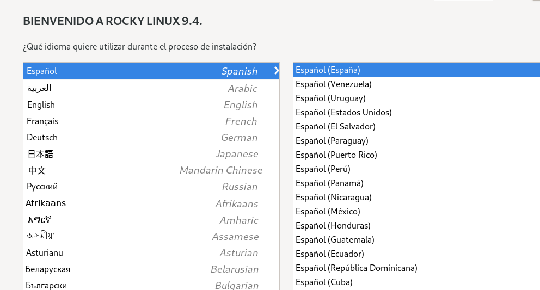Viewport: 540px width, 290px height.
Task: Choose Español (Venezuela) locale
Action: 417,84
